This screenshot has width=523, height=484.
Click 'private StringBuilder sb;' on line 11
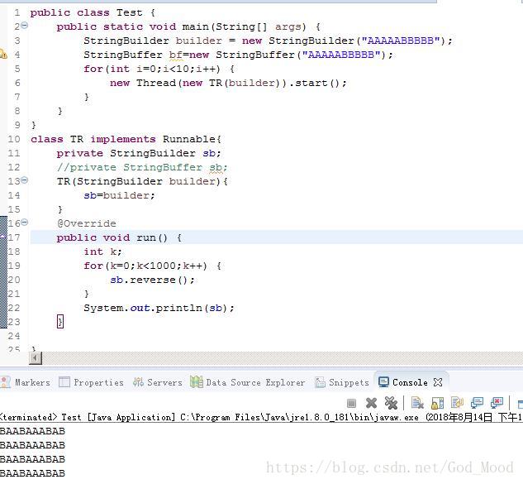click(139, 153)
